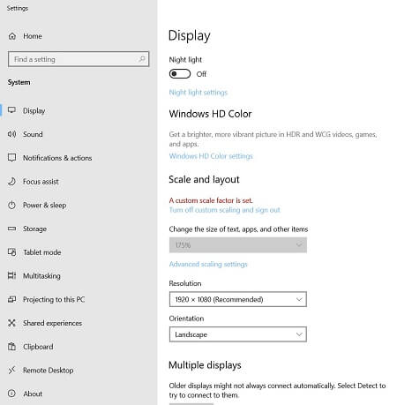This screenshot has width=397, height=405.
Task: Expand the Resolution dropdown
Action: pos(238,299)
